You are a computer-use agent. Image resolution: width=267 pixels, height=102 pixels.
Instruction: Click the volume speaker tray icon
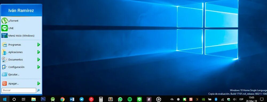tap(235, 99)
